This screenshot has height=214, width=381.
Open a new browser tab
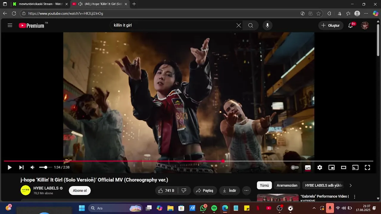(x=134, y=4)
